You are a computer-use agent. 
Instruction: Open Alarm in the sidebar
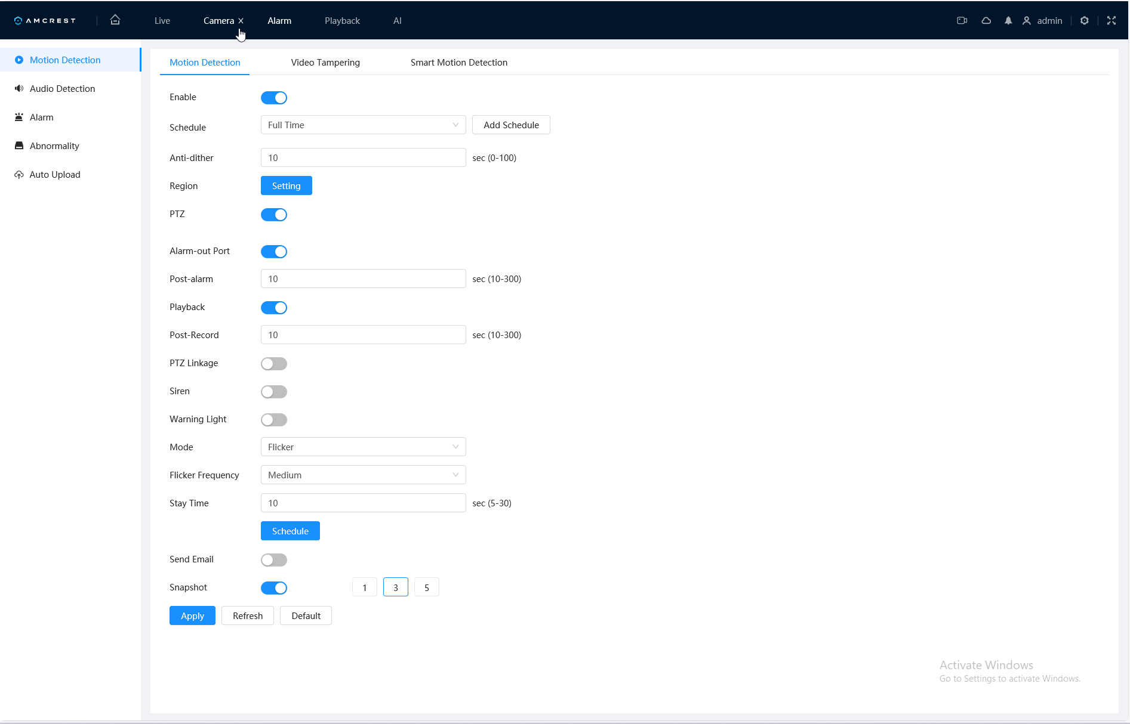tap(70, 117)
